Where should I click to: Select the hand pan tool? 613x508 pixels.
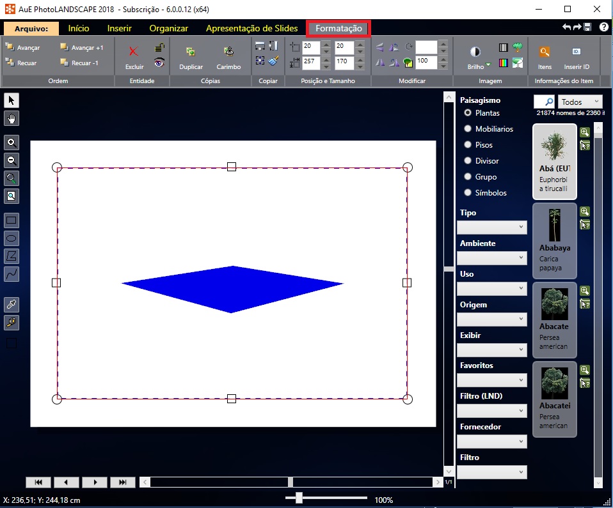[12, 118]
